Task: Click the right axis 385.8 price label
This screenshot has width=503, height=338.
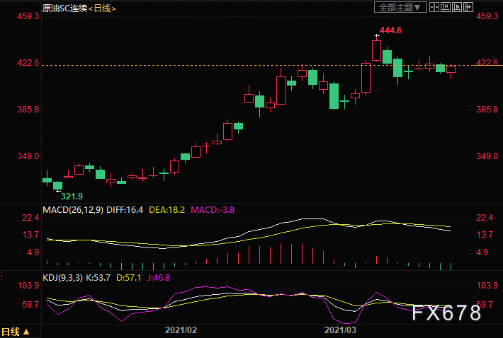Action: [487, 110]
